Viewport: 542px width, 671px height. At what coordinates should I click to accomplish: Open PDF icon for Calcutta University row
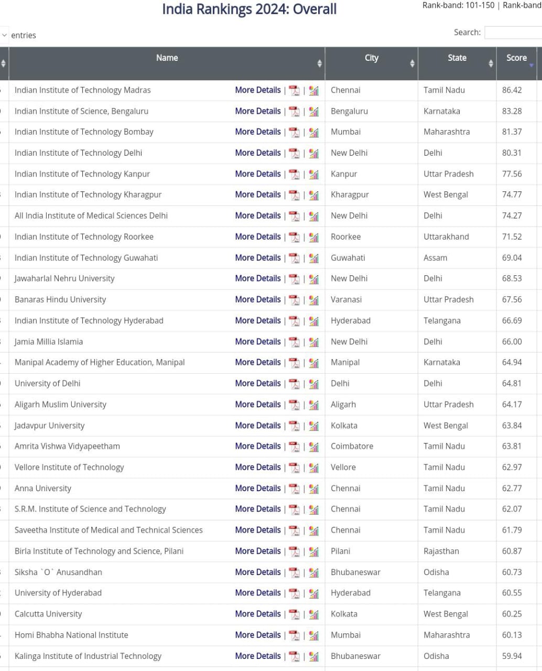pyautogui.click(x=294, y=615)
